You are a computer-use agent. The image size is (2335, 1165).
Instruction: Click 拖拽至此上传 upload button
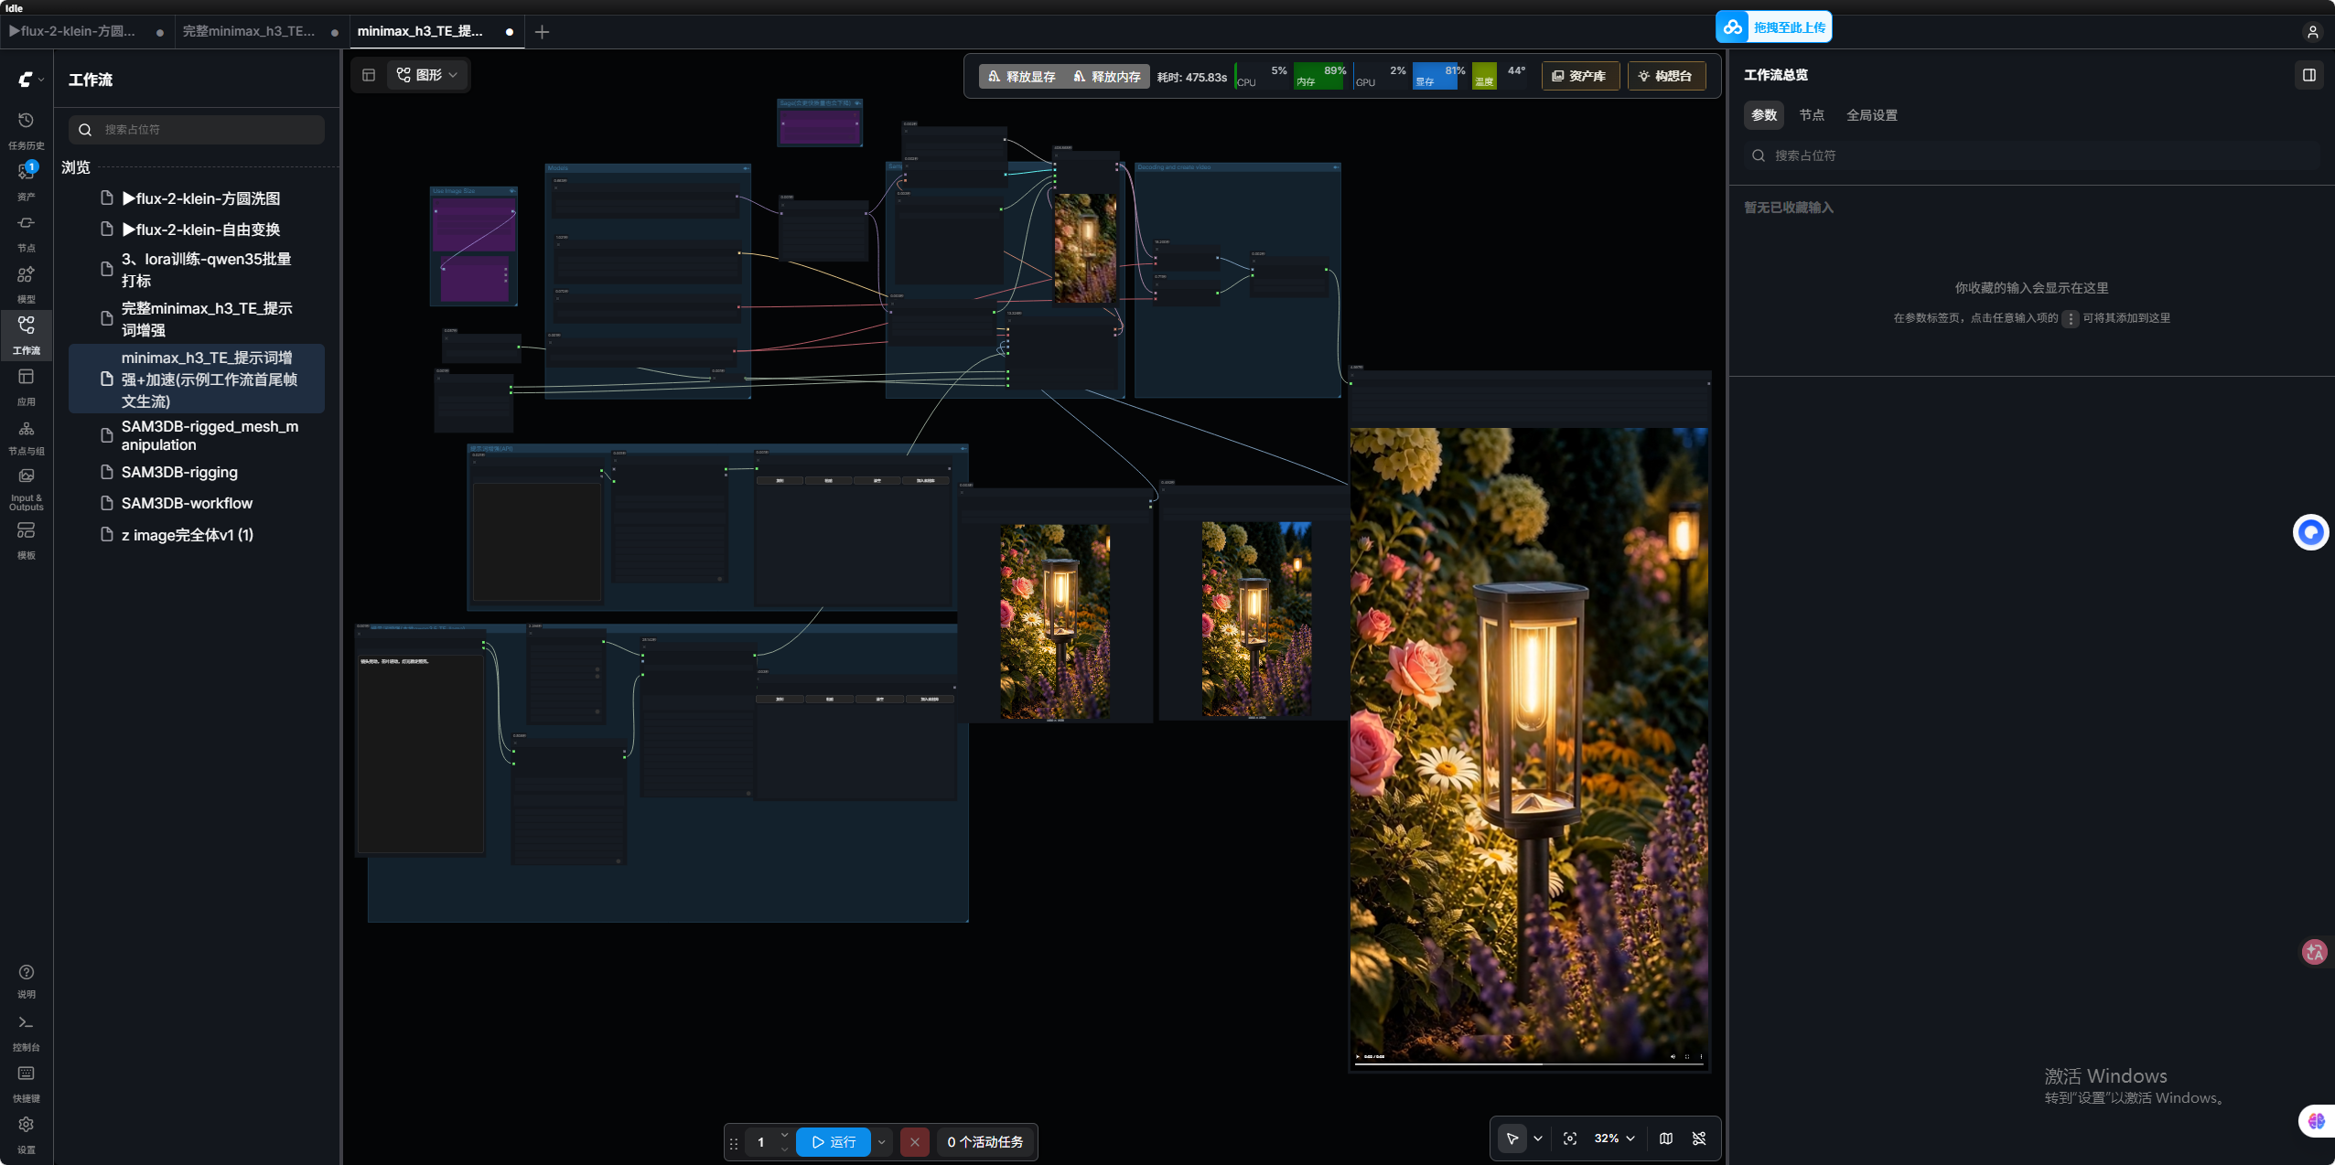click(1774, 27)
